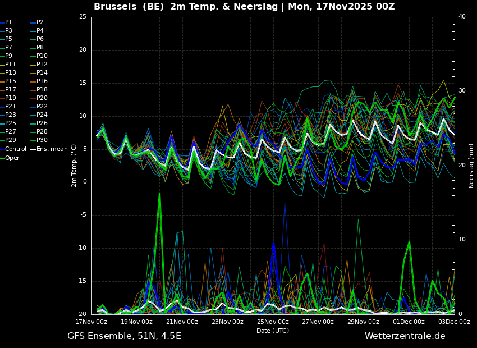
Task: Click the Date (UTC) axis label
Action: point(273,331)
